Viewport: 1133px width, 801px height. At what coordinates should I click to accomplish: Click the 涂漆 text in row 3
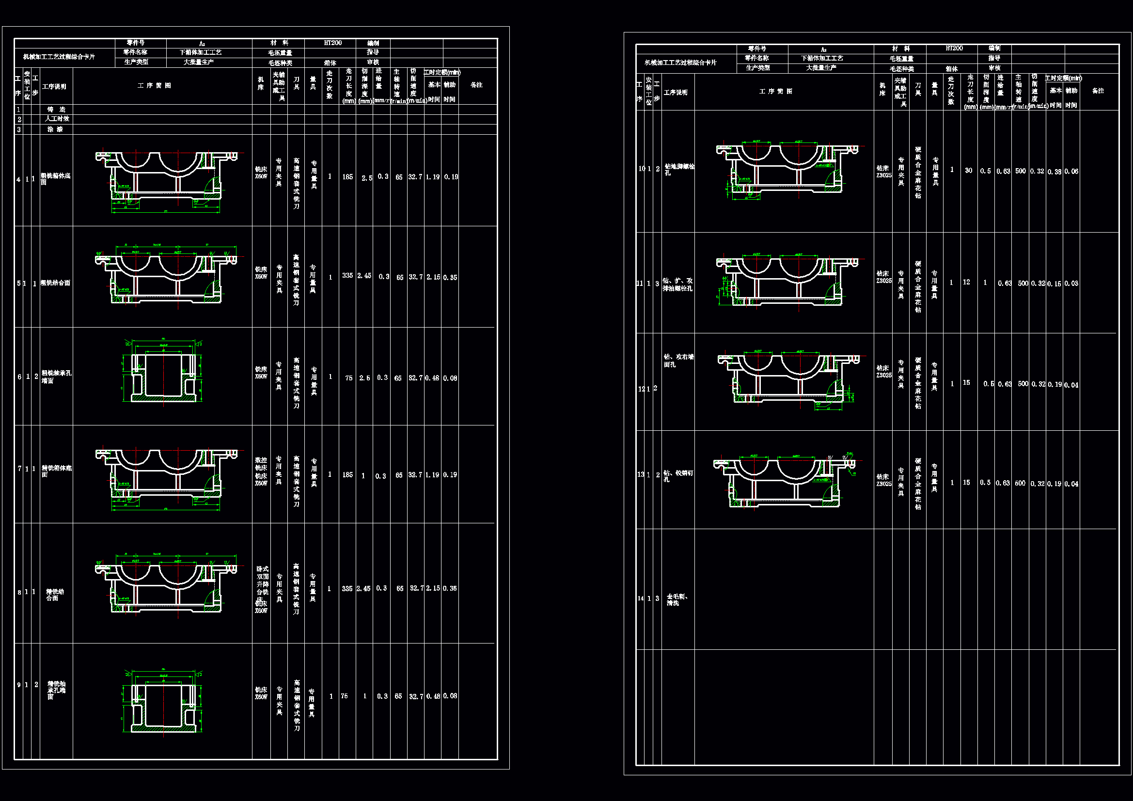(55, 129)
